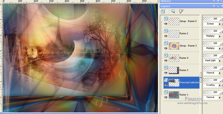The width and height of the screenshot is (223, 114).
Task: Hide the Raster 1 layer
Action: coord(166,97)
